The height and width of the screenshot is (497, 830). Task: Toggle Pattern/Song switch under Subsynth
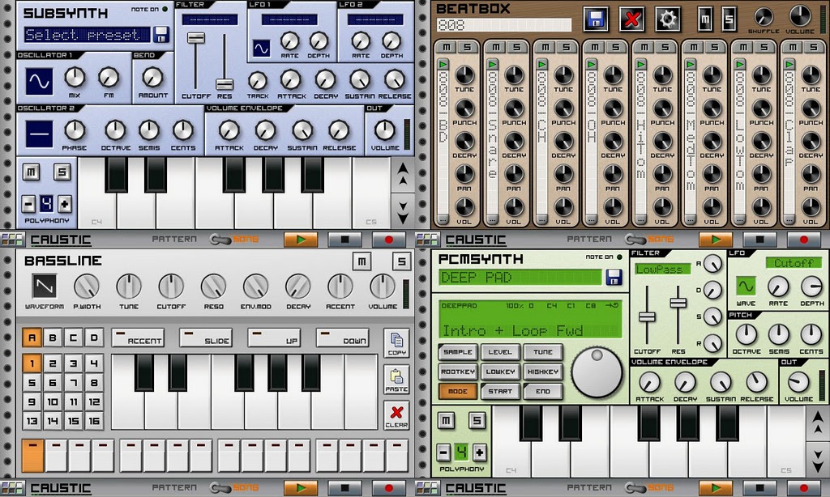(219, 240)
